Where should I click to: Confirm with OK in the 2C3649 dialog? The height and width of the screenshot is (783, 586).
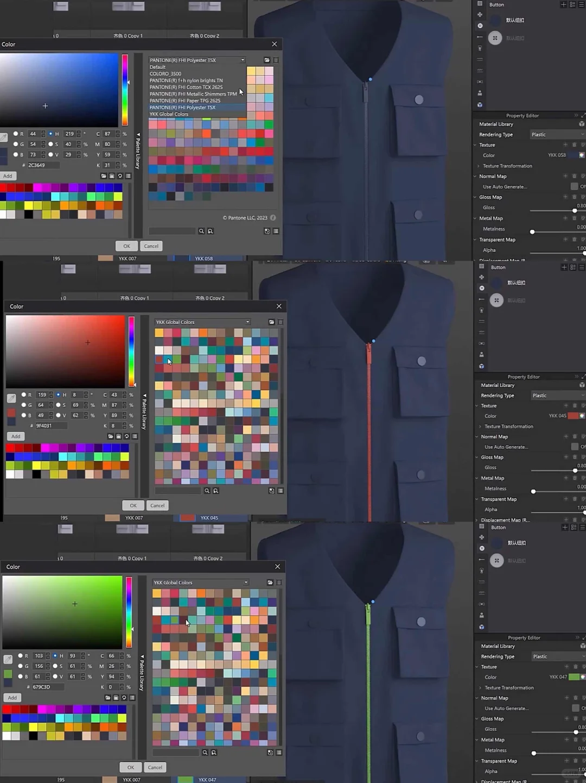point(126,246)
